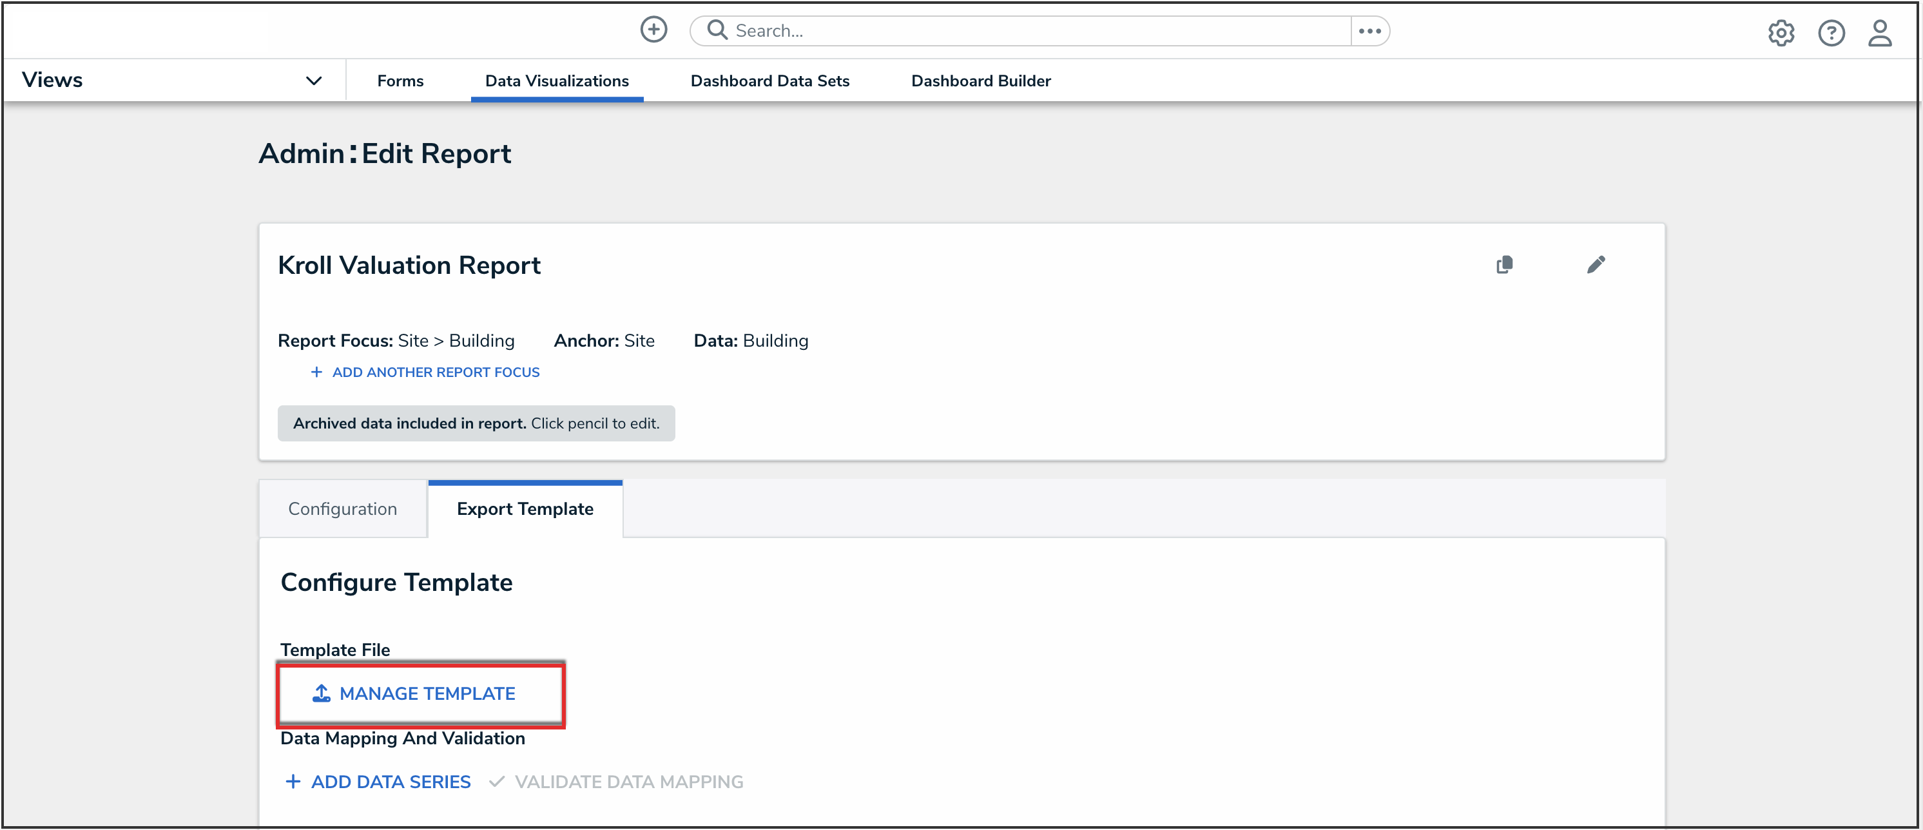Open the search options ellipsis
This screenshot has height=830, width=1923.
[1369, 30]
